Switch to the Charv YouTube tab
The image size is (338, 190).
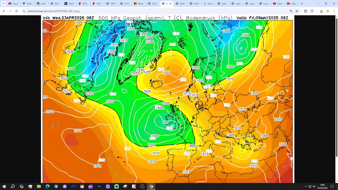tap(278, 4)
